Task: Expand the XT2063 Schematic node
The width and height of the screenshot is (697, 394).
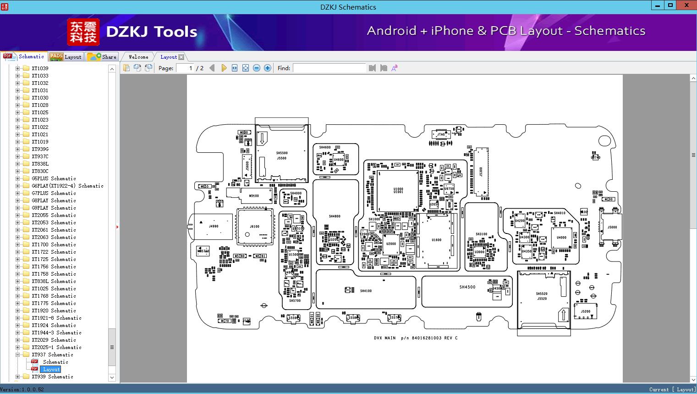Action: [x=18, y=237]
